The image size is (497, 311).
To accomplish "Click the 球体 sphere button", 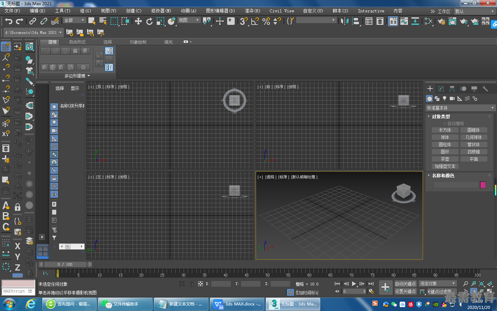I will [x=445, y=138].
